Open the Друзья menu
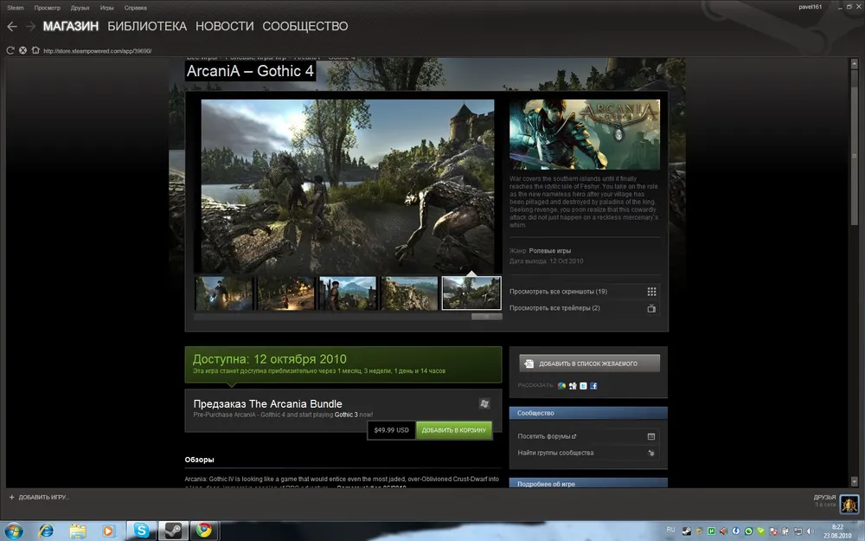Viewport: 865px width, 541px height. click(x=80, y=7)
